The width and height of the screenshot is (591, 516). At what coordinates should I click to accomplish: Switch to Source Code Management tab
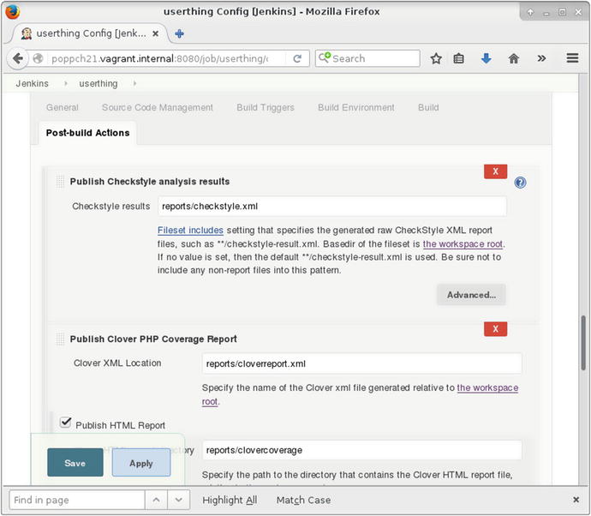coord(158,107)
